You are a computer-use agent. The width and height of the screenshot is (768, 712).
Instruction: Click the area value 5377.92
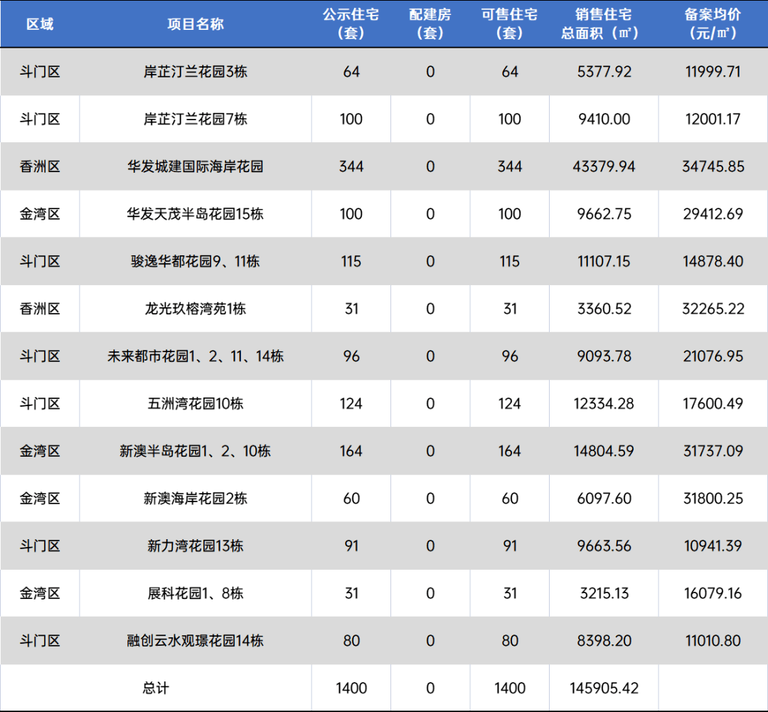[x=604, y=72]
